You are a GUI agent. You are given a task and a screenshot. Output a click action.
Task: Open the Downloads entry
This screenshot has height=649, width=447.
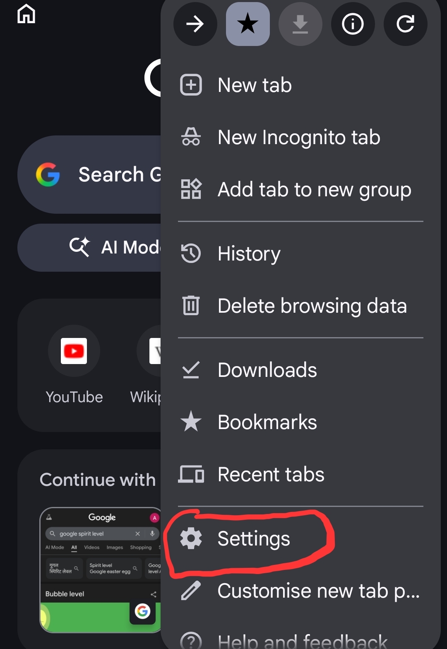(x=267, y=370)
